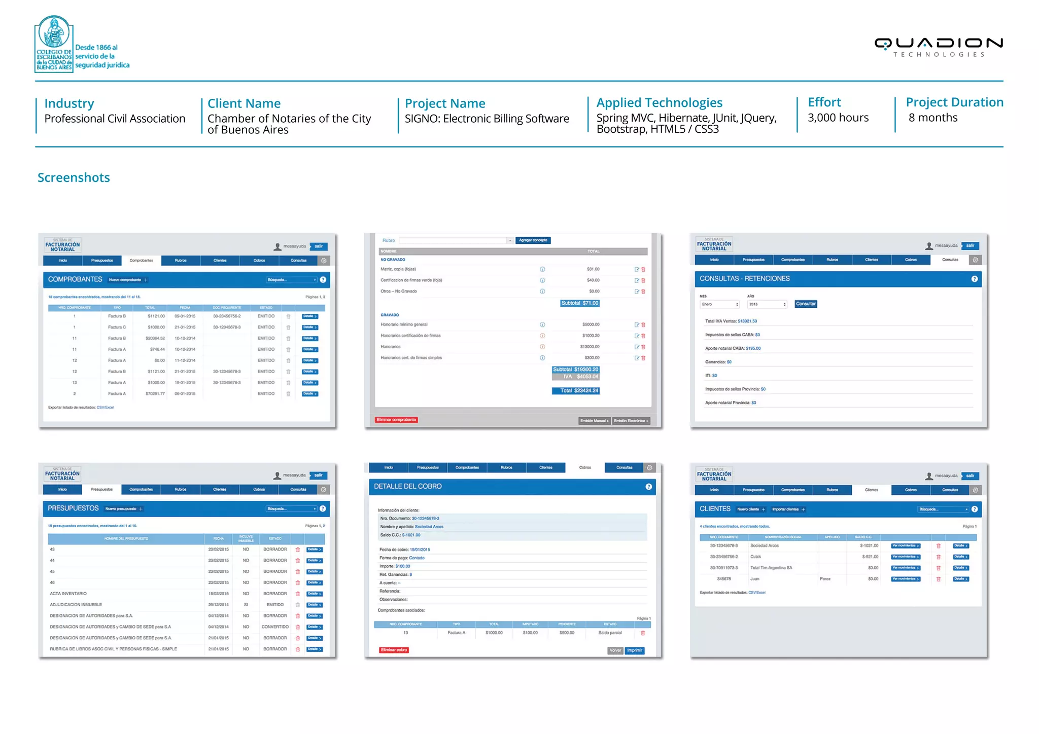Click trash icon in associated comprobante 13 row
Image resolution: width=1039 pixels, height=734 pixels.
click(x=643, y=633)
